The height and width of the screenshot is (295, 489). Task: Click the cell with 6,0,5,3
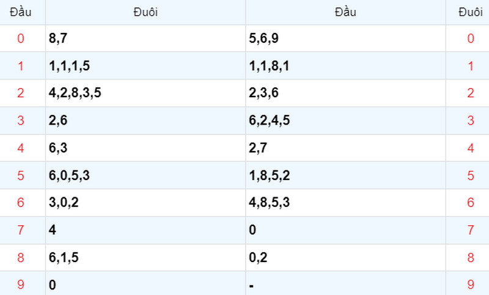(145, 175)
